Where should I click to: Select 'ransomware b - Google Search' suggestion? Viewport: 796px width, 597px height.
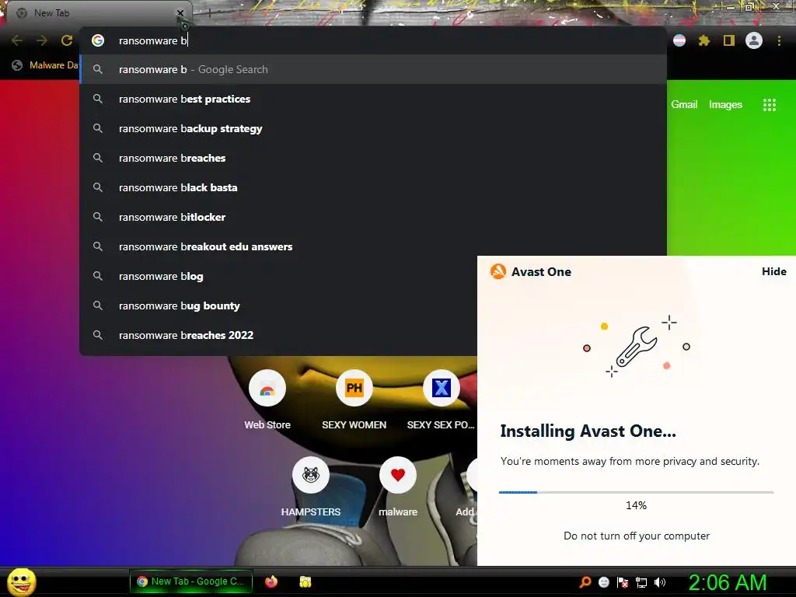tap(373, 69)
